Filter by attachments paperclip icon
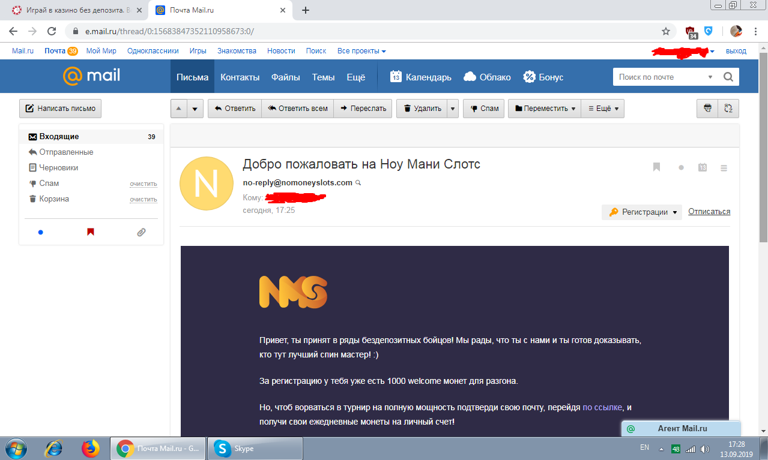The width and height of the screenshot is (768, 460). (141, 232)
